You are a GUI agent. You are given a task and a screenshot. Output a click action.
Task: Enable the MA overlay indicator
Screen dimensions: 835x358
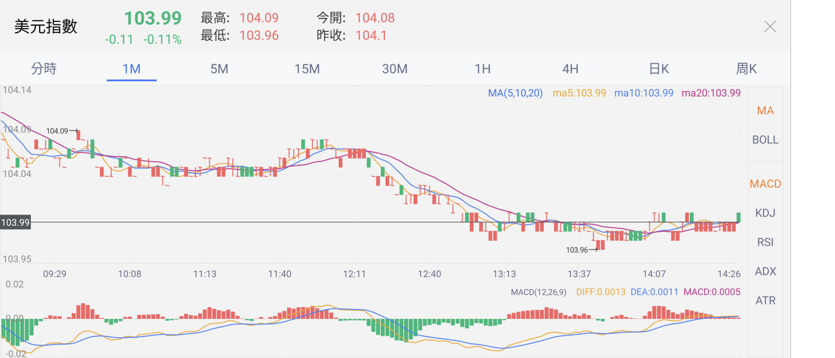(x=765, y=111)
